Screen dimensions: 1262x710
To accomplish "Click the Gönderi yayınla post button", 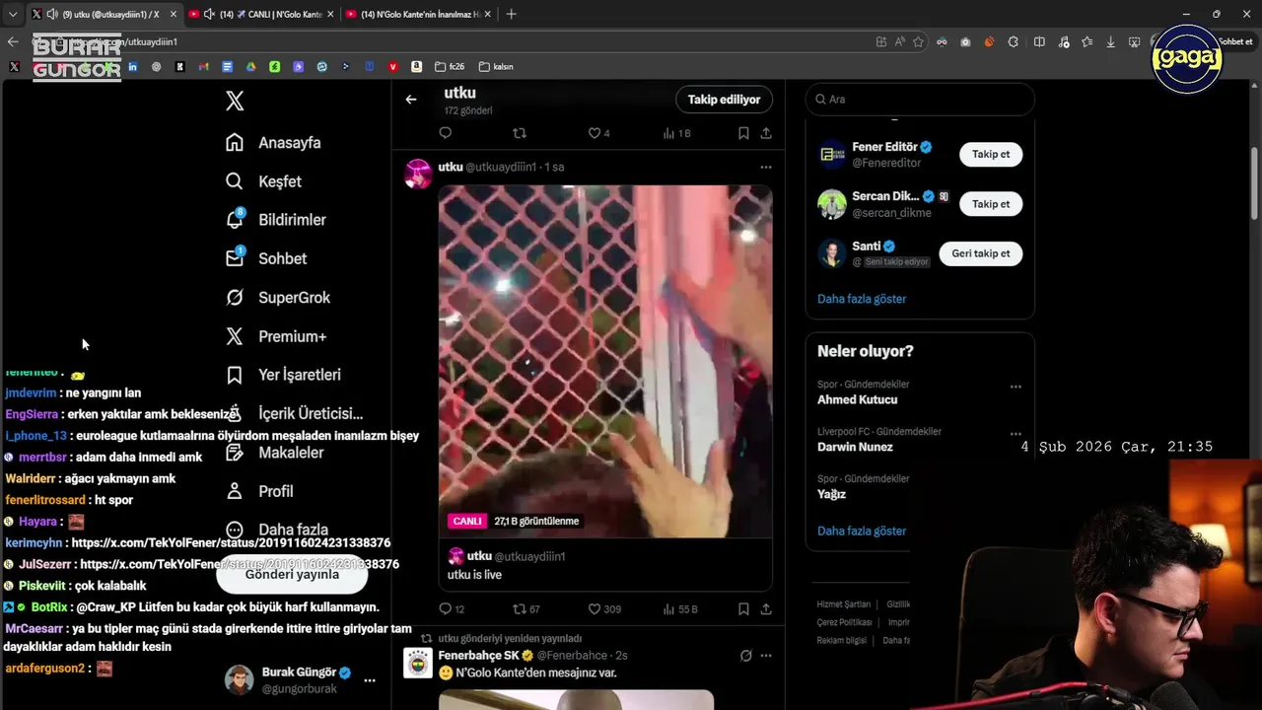I will pyautogui.click(x=292, y=574).
